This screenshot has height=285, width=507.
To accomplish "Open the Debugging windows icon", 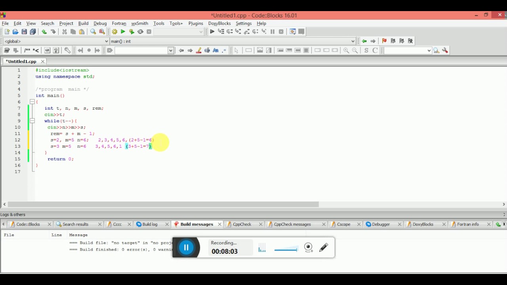I will click(x=293, y=32).
